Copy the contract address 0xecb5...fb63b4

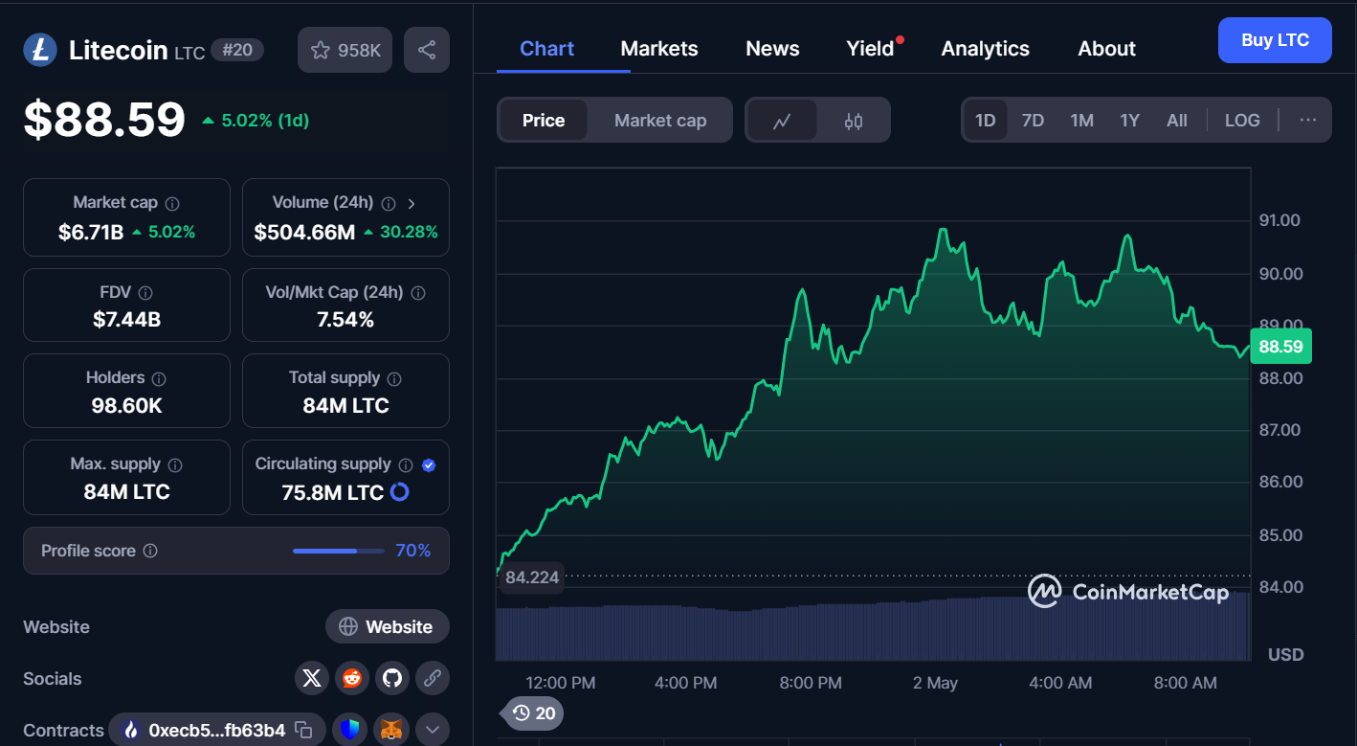pos(303,730)
